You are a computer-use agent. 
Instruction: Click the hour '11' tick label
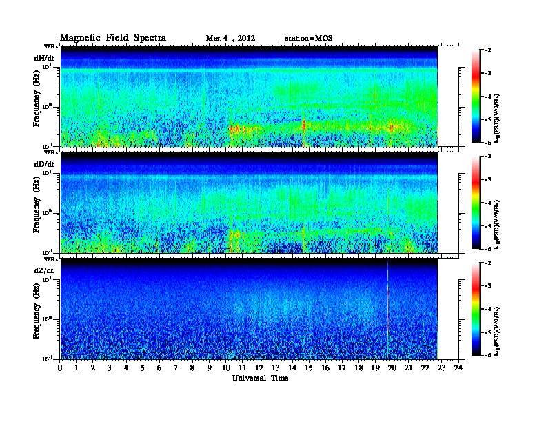pos(243,368)
